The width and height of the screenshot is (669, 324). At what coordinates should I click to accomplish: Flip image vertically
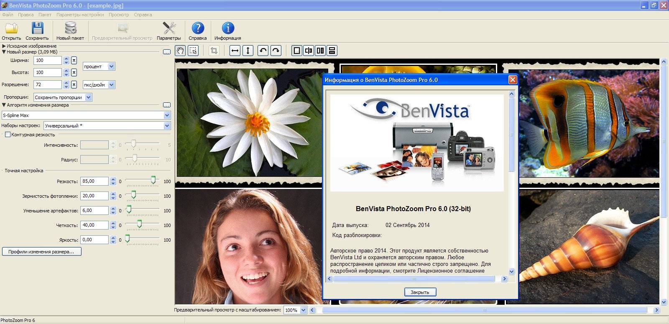point(248,51)
